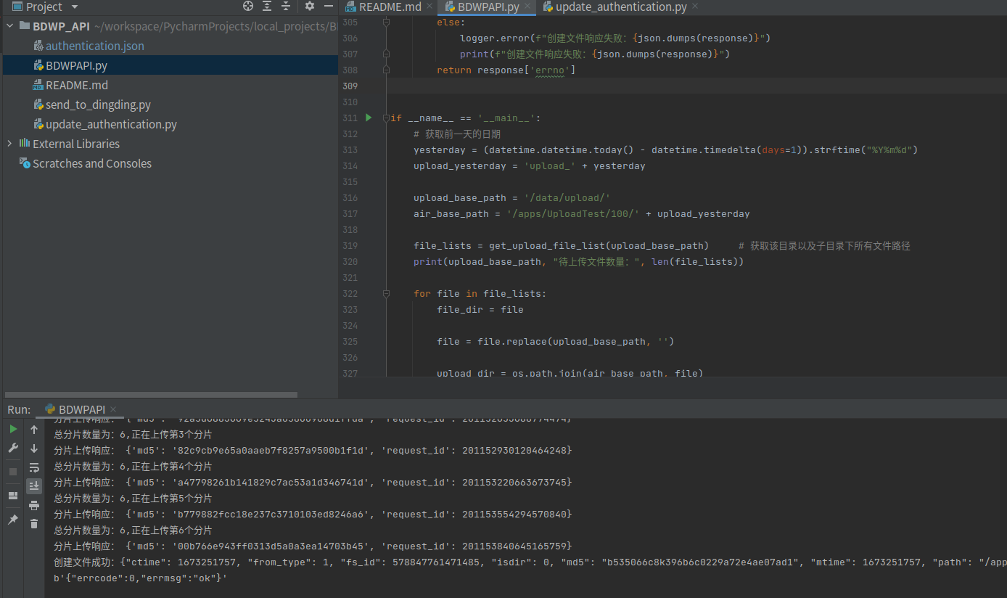Screen dimensions: 1007x598
Task: Collapse the fold marker at line 322
Action: click(x=387, y=293)
